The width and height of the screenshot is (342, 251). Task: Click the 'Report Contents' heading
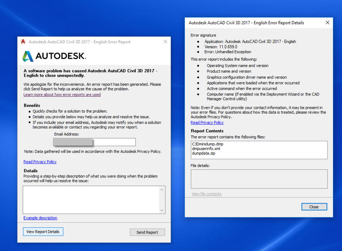(207, 131)
